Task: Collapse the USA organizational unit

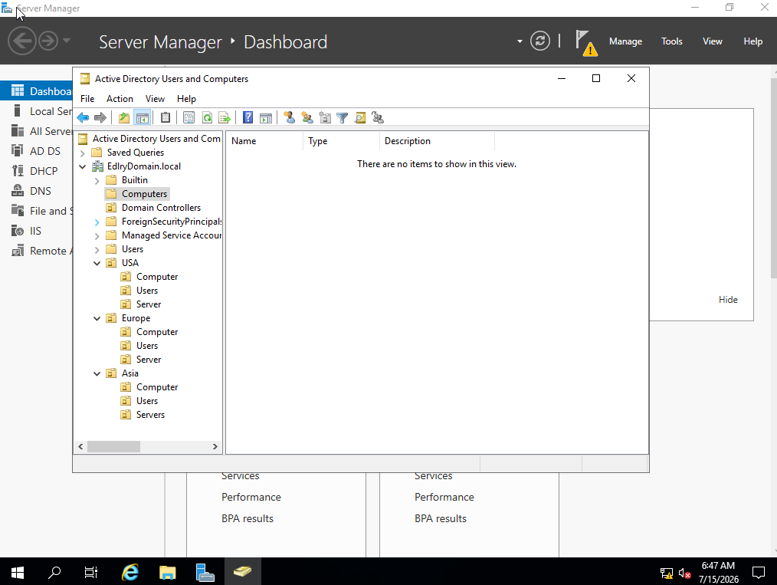Action: tap(97, 263)
